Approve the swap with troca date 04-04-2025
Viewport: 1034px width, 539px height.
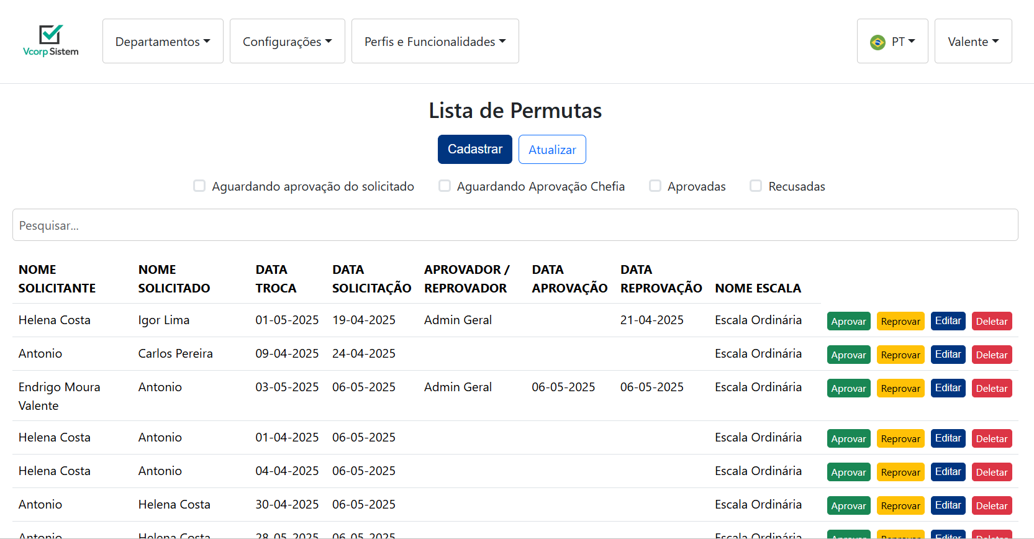pyautogui.click(x=849, y=472)
